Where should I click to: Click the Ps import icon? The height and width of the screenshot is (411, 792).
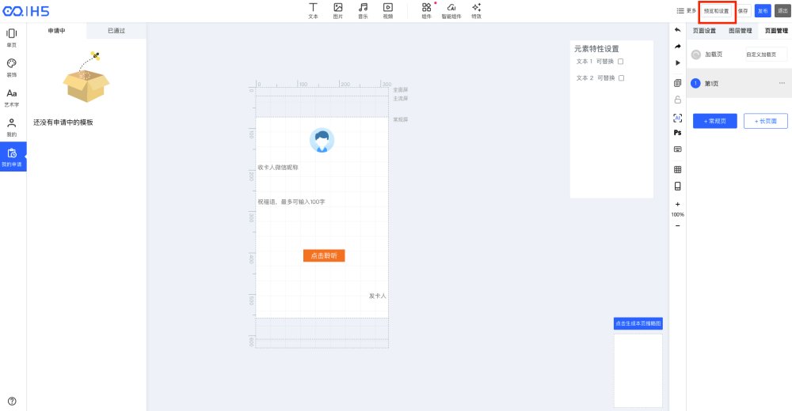[677, 133]
